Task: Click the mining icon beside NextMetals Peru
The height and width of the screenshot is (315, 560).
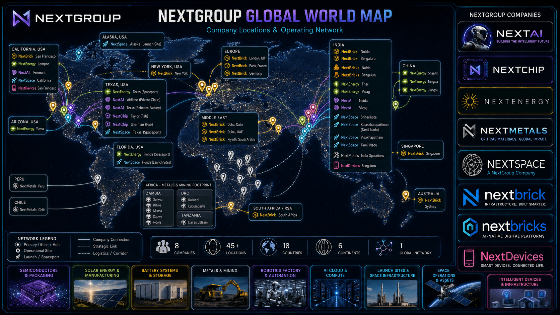Action: point(15,186)
